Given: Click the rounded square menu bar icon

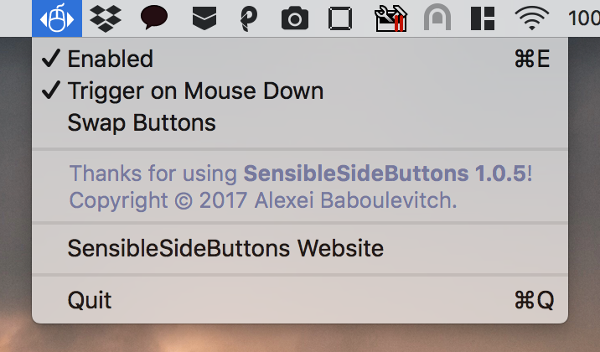Looking at the screenshot, I should tap(340, 18).
